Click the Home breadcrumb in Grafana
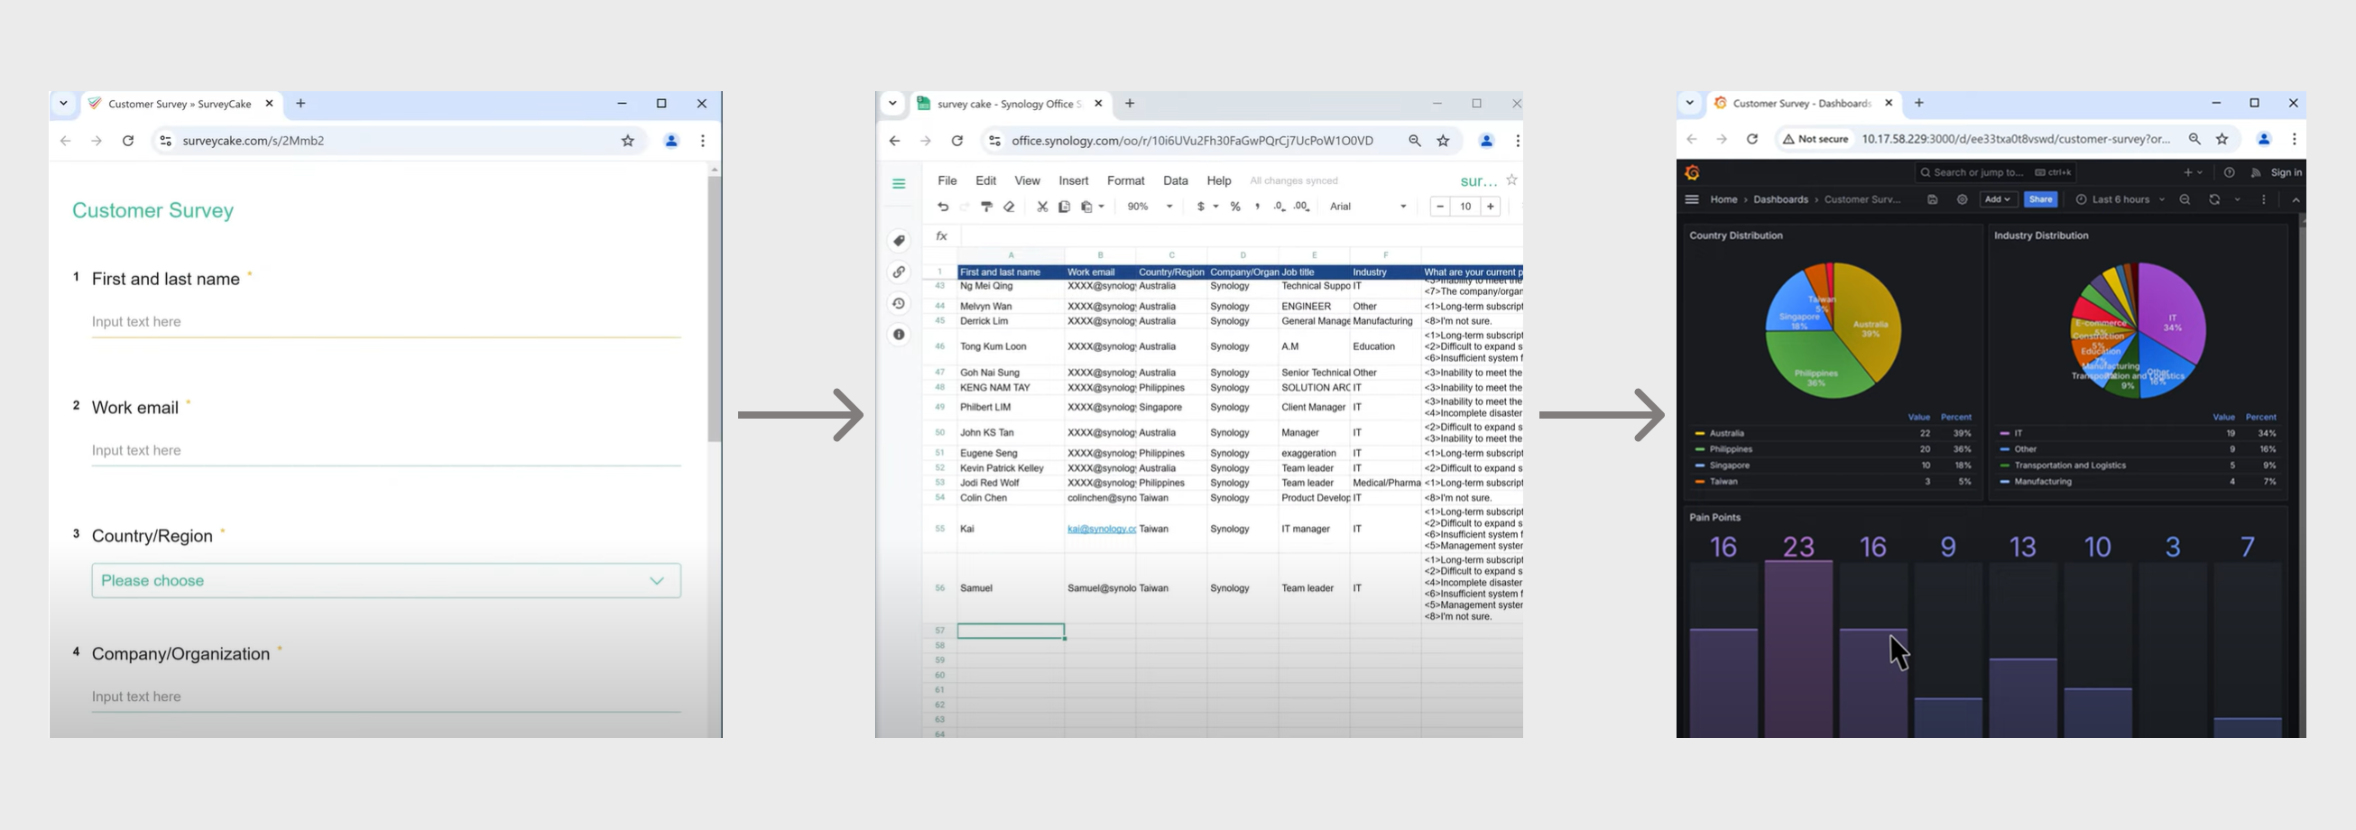 tap(1724, 199)
